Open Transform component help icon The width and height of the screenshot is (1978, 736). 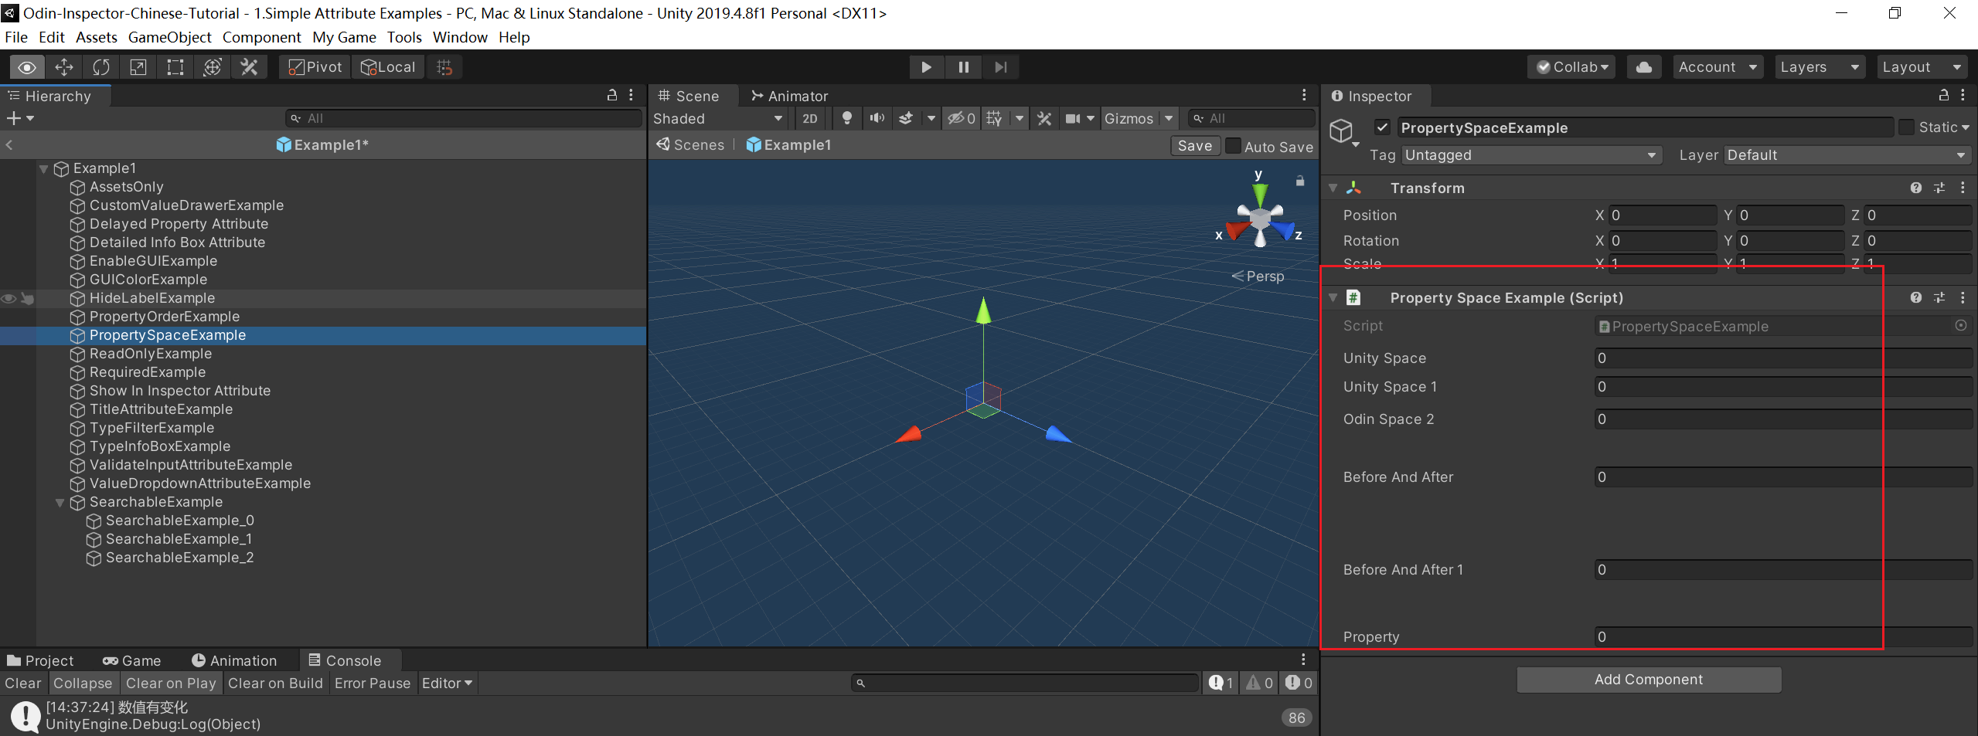(1916, 188)
